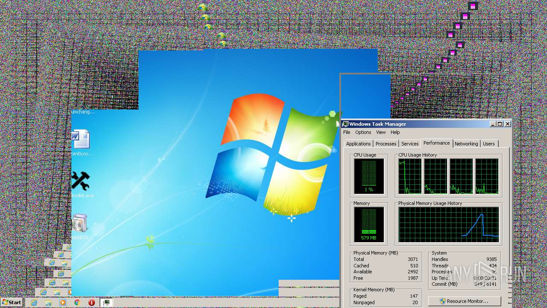Click the Nonpaged value 20
This screenshot has width=547, height=308.
point(415,302)
